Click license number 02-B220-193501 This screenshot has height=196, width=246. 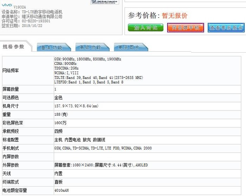[x=36, y=21]
